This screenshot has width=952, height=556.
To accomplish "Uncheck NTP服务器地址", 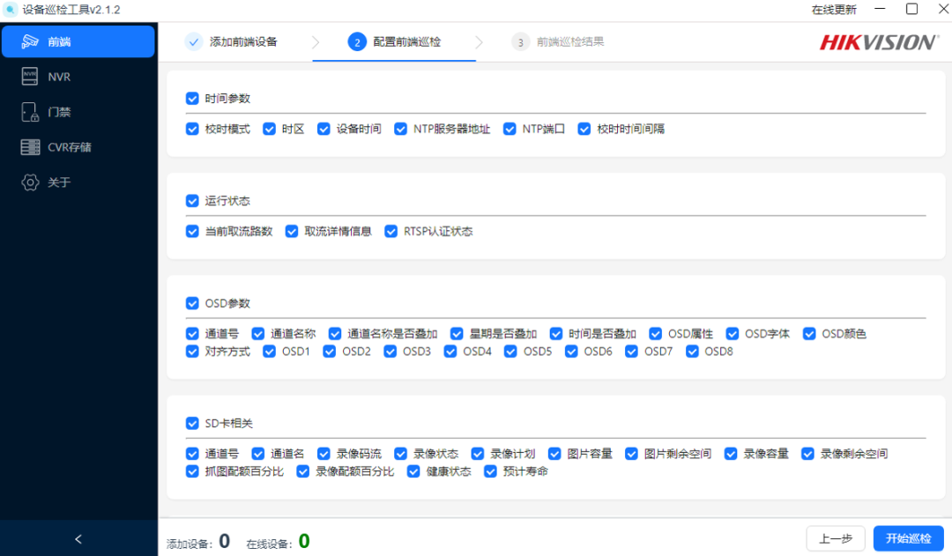I will click(401, 129).
